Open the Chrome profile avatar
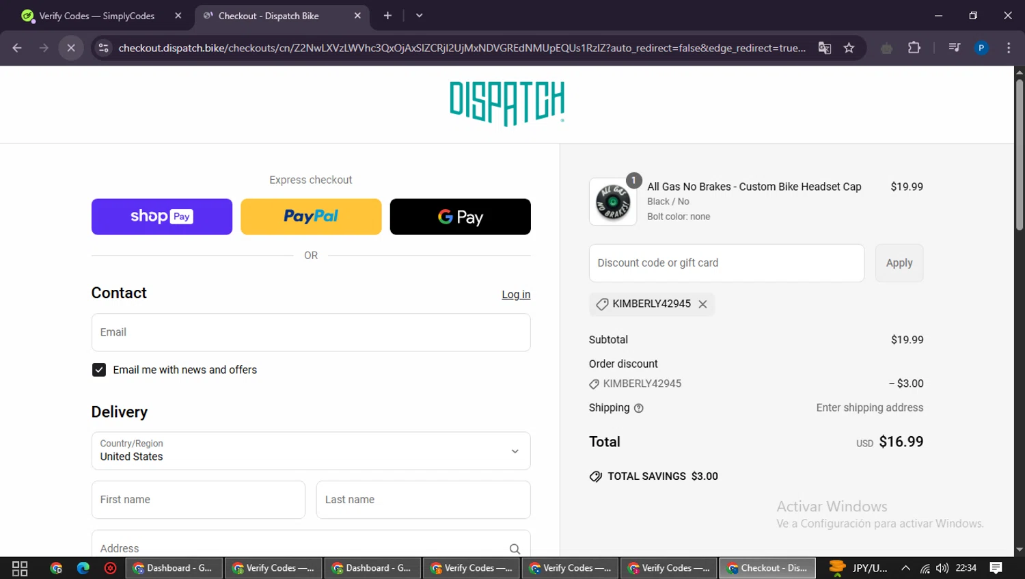 pyautogui.click(x=981, y=48)
